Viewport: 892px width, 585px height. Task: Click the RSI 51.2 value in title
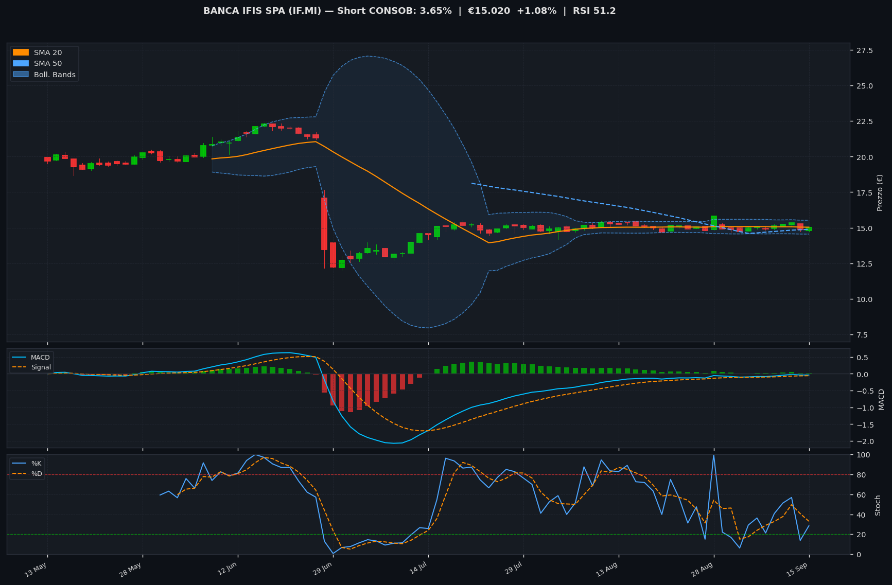pos(593,11)
